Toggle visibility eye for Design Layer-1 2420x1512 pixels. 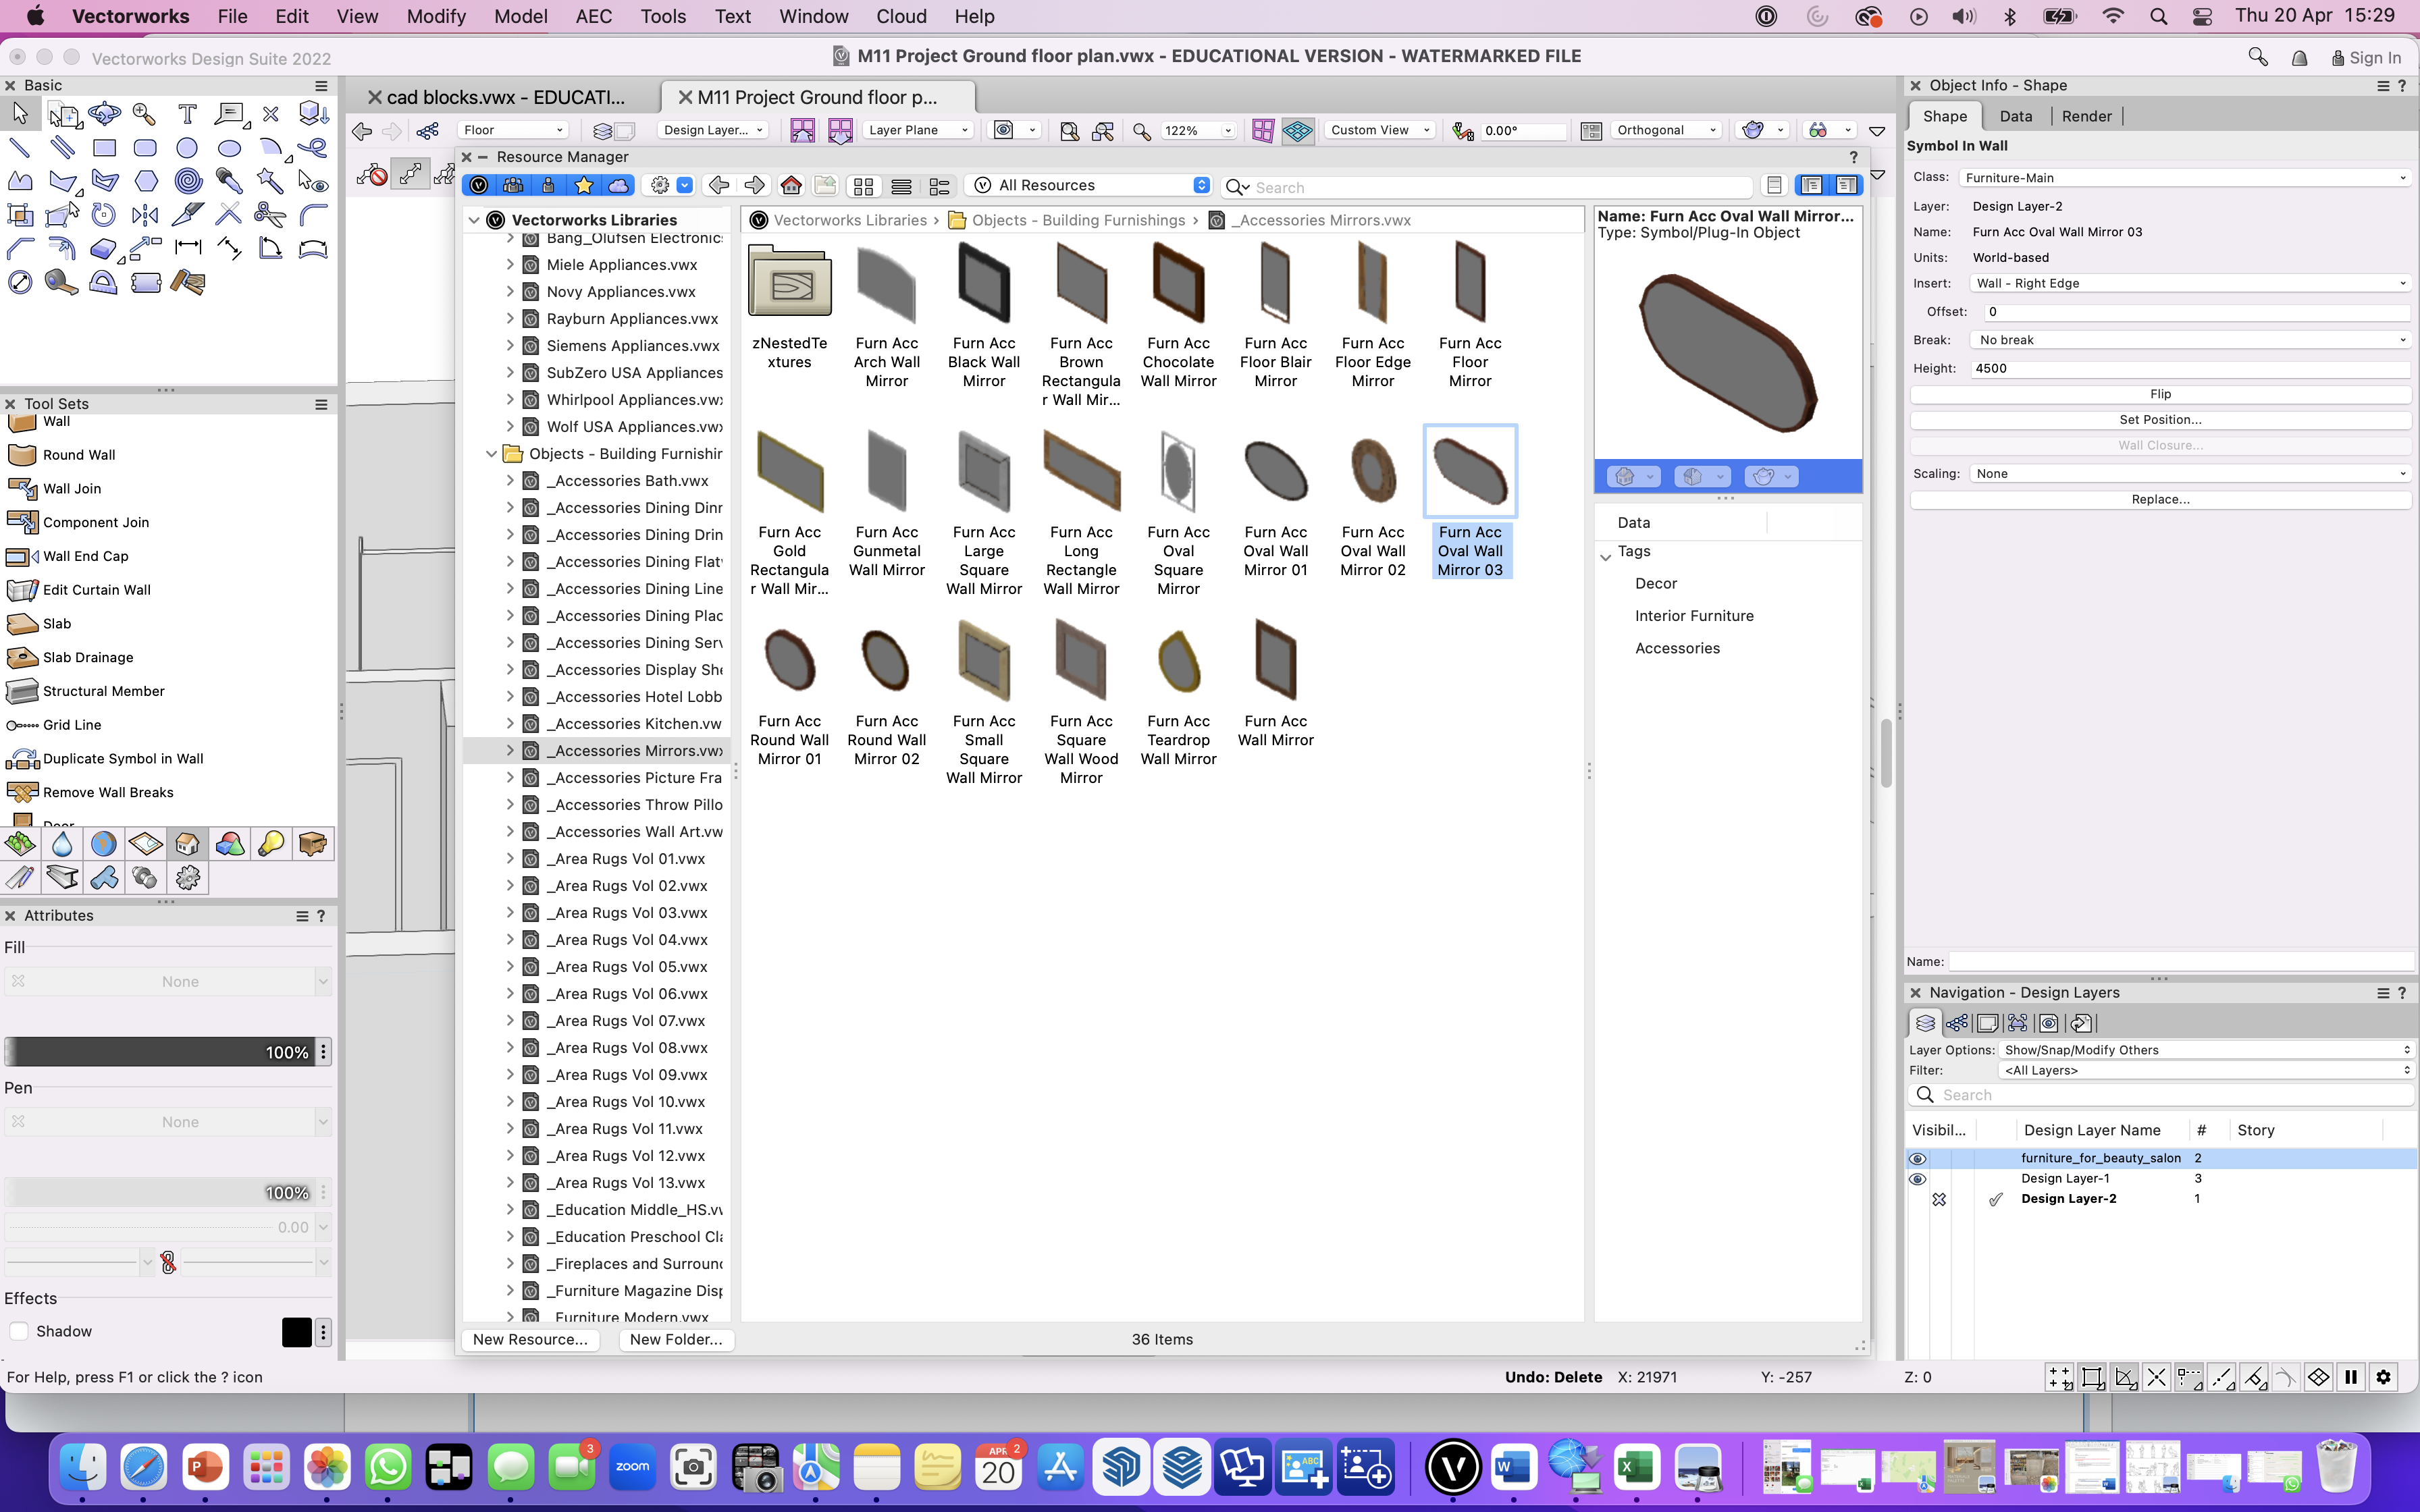tap(1917, 1179)
